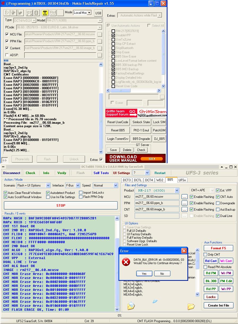This screenshot has width=238, height=324.
Task: Click the Reset UserCode button in MTBOX
Action: pos(118,122)
